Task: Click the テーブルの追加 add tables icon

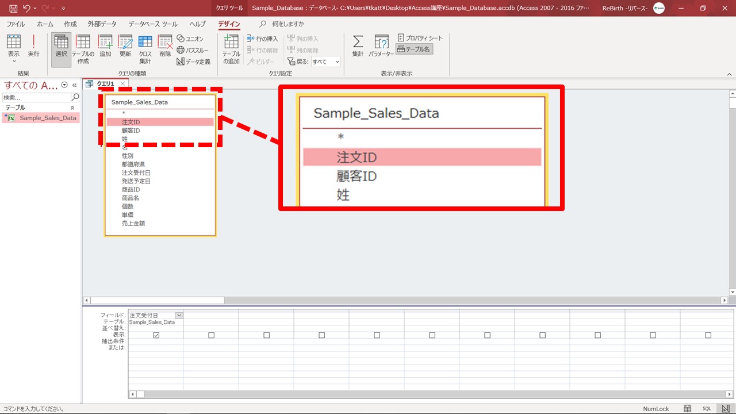Action: pyautogui.click(x=231, y=48)
